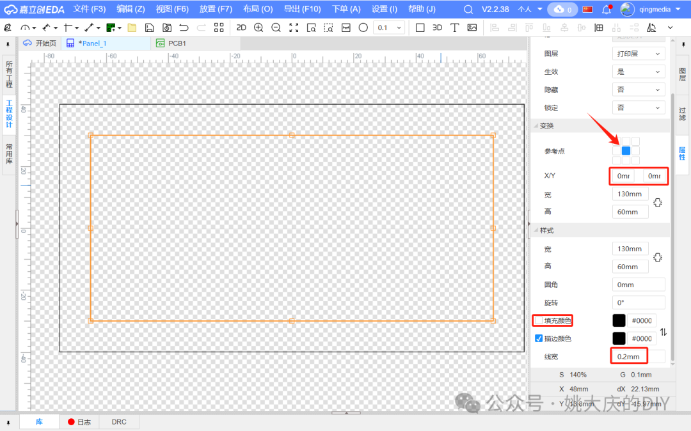Open the 日志 log panel
This screenshot has height=431, width=691.
click(x=79, y=422)
